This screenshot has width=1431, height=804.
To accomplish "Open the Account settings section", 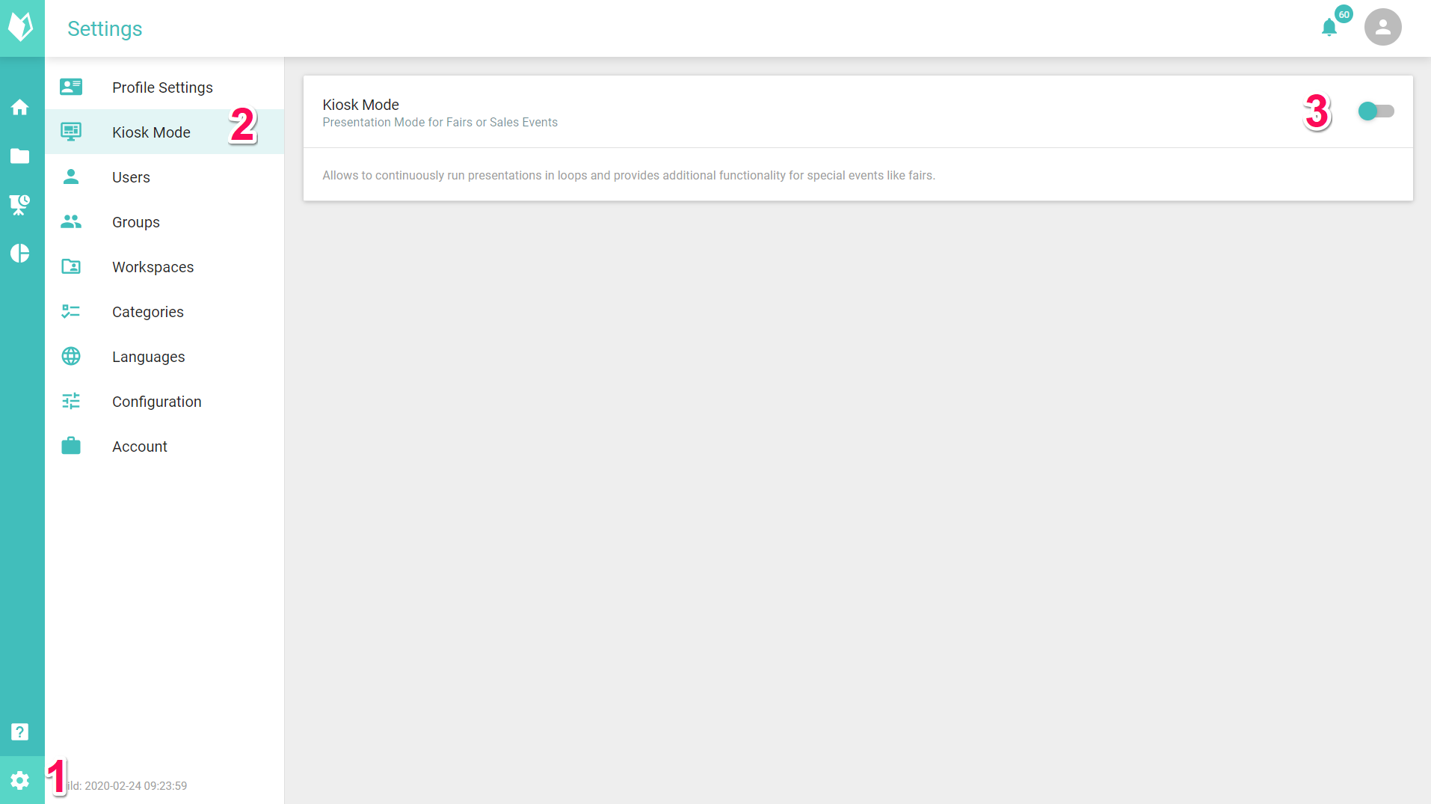I will (x=139, y=447).
